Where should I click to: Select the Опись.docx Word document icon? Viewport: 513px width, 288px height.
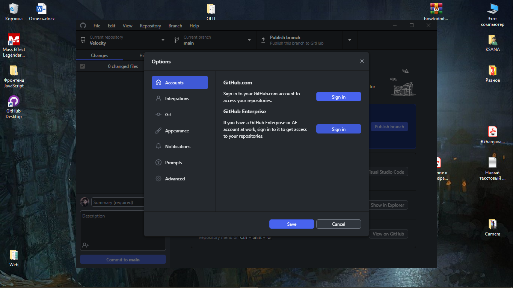pos(42,12)
